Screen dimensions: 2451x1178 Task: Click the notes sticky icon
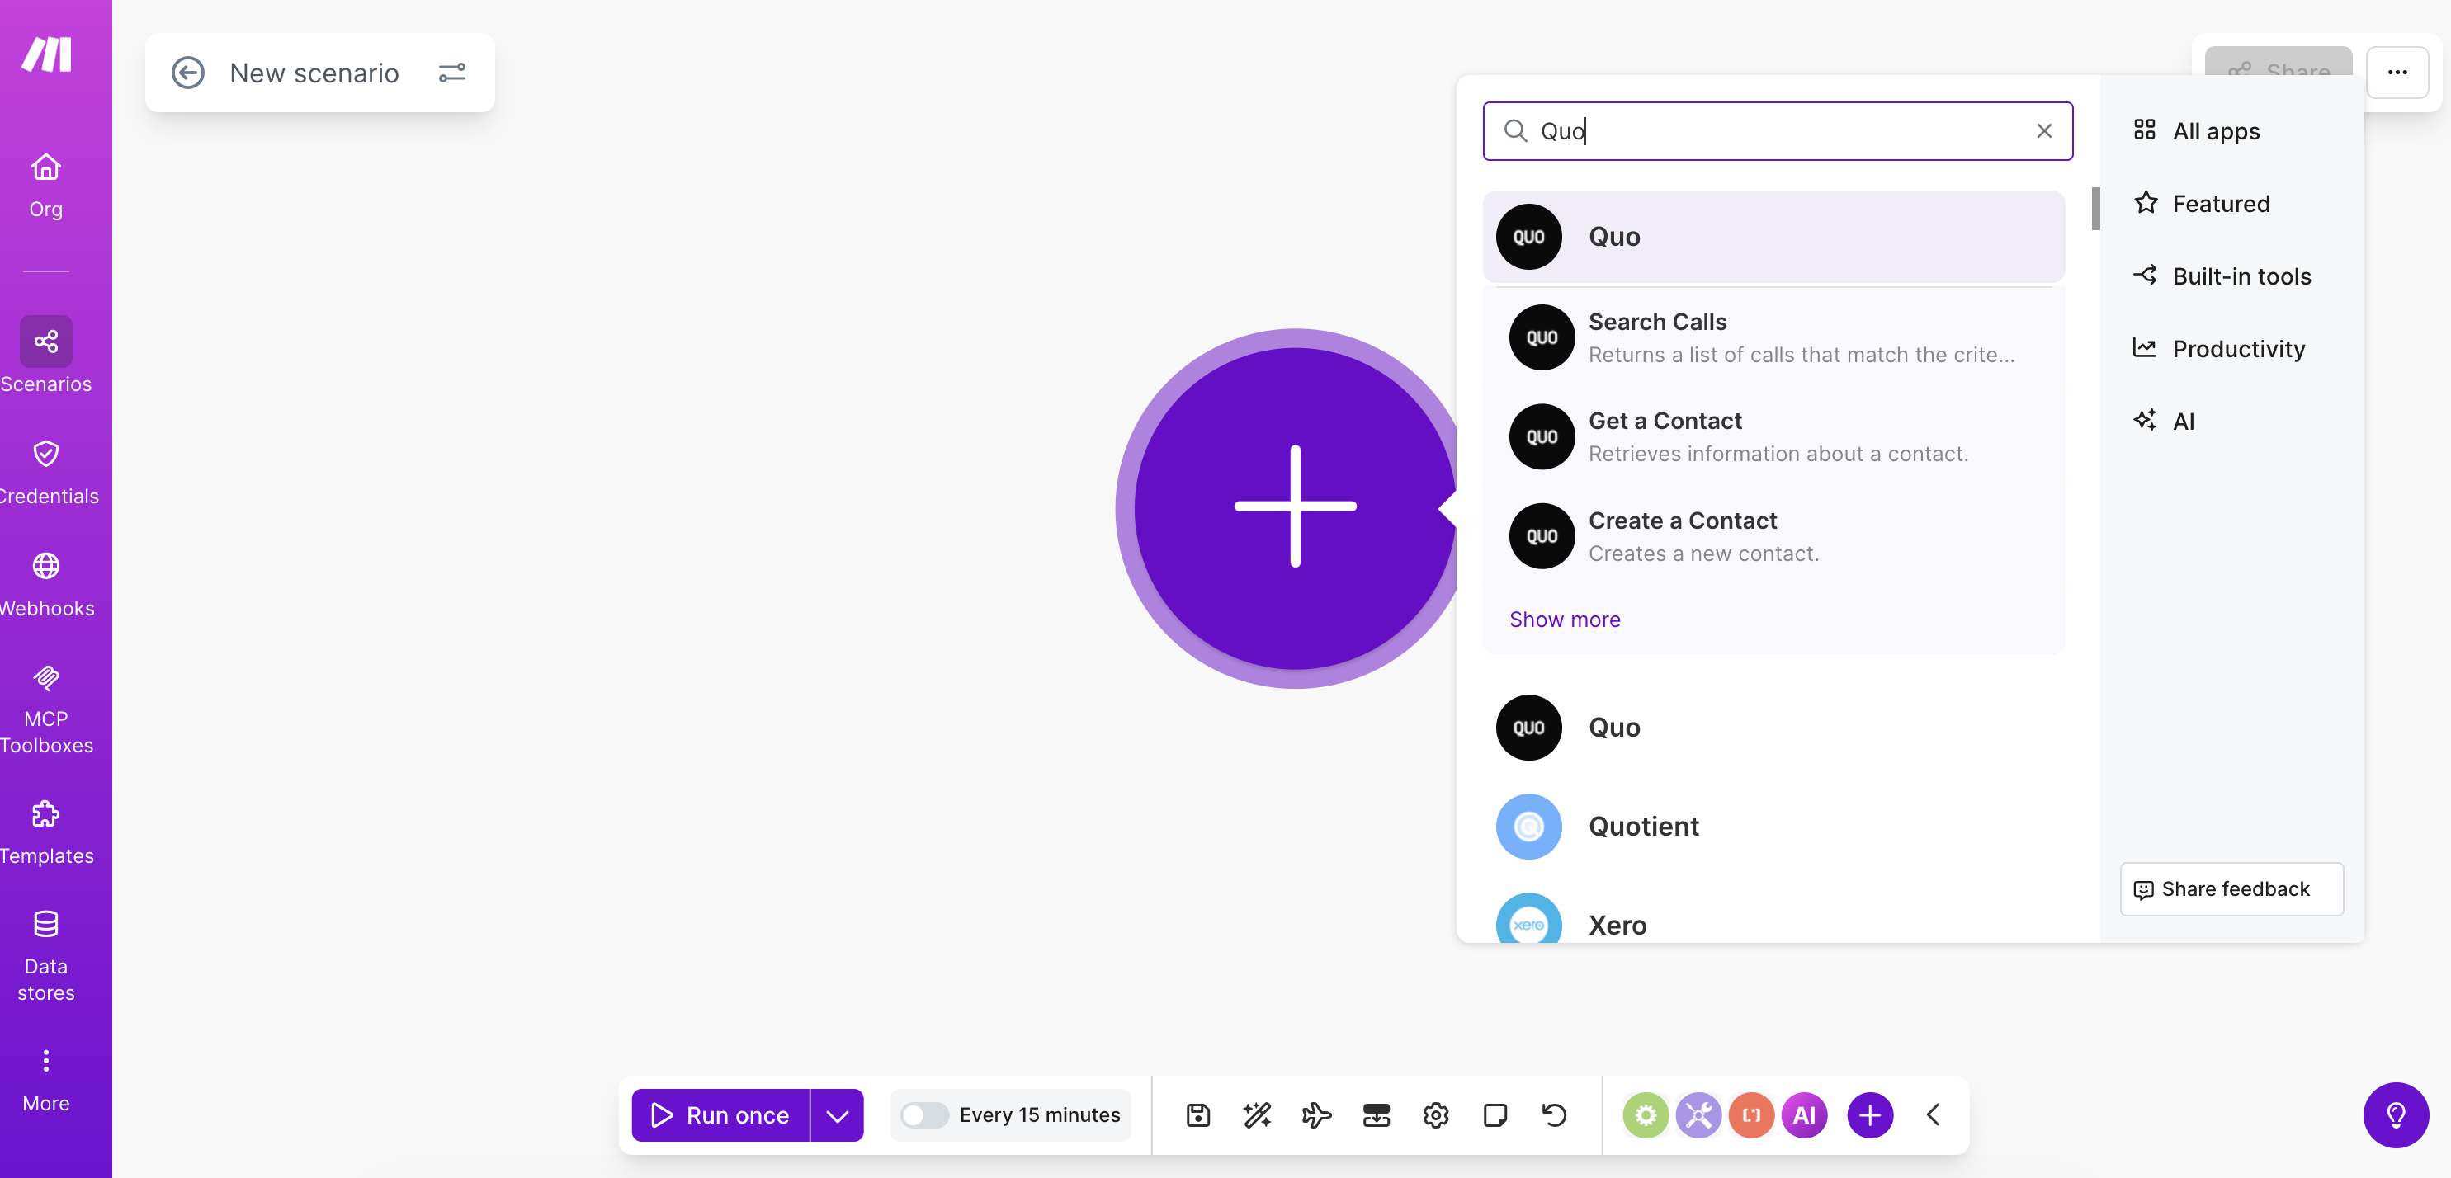tap(1495, 1114)
